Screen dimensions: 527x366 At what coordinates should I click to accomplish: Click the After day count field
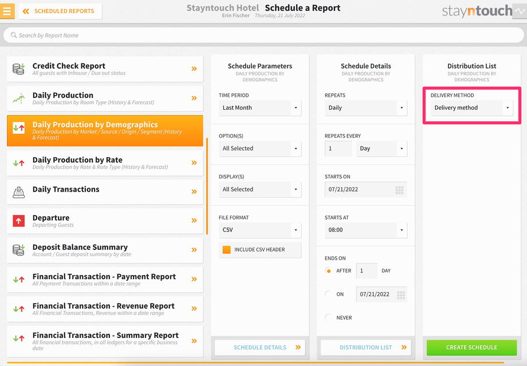(x=367, y=270)
